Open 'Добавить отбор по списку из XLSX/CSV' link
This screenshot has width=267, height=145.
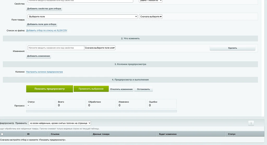coord(47,30)
